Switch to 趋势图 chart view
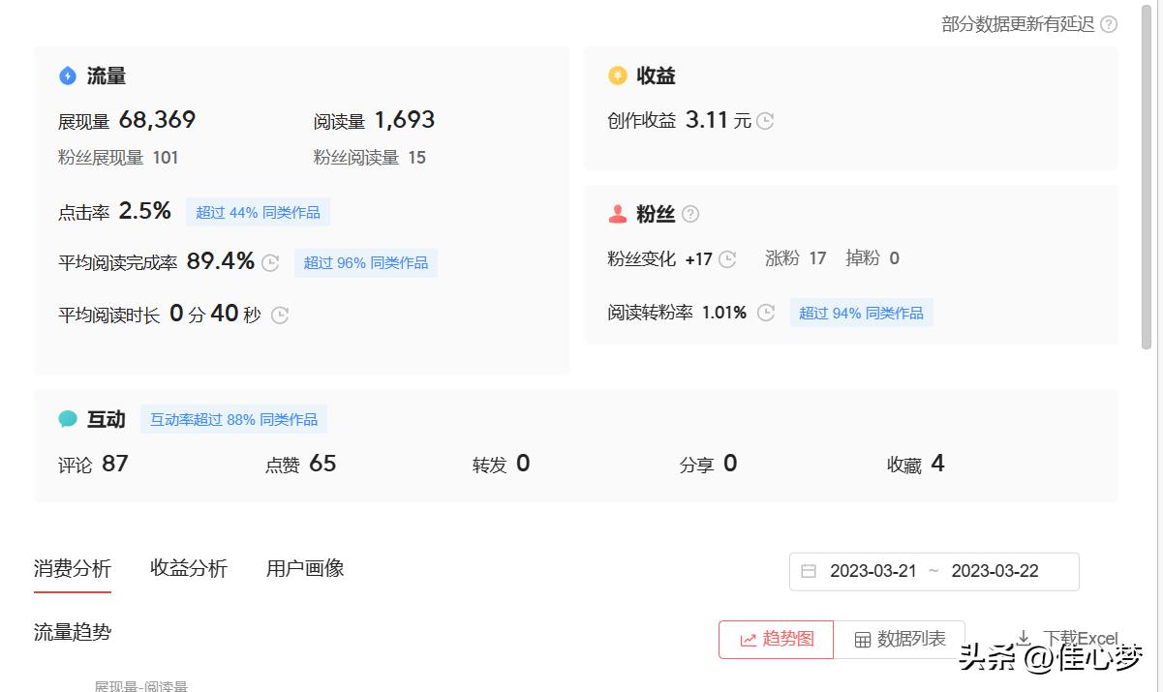This screenshot has height=692, width=1163. tap(776, 639)
